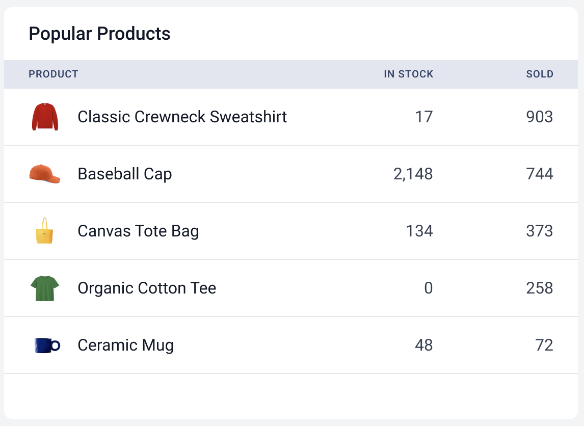Click the sweatshirt's 903 sold value
The width and height of the screenshot is (584, 426).
click(x=540, y=117)
